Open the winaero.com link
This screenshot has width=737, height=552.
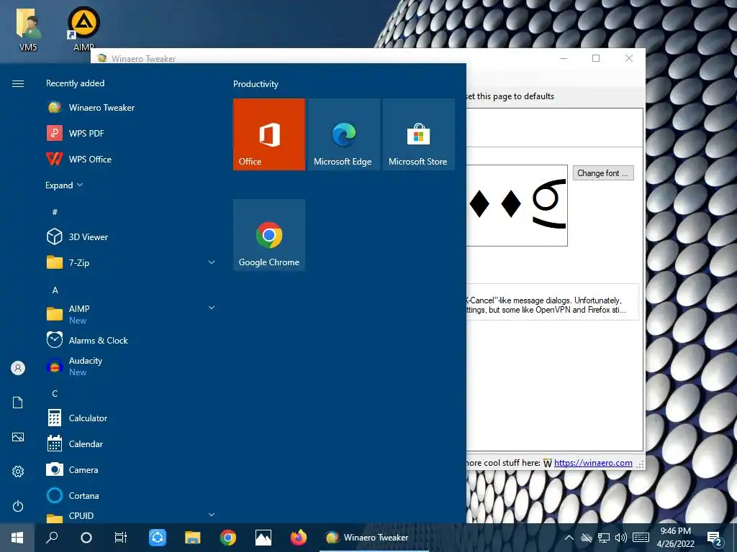pyautogui.click(x=593, y=463)
